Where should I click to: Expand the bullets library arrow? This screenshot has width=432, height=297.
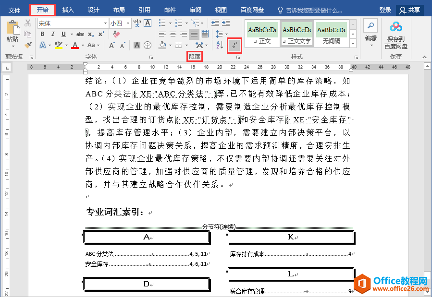point(170,23)
